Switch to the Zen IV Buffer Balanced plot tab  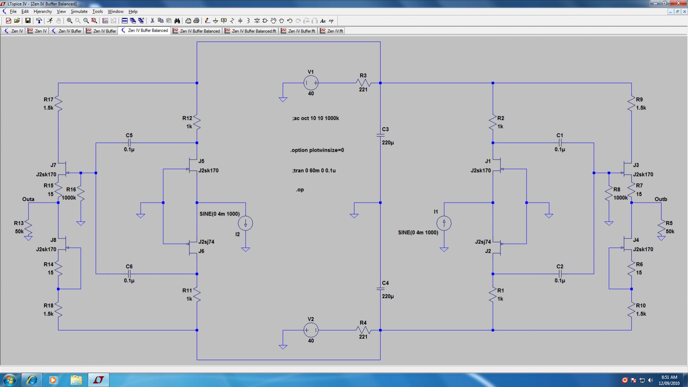tap(196, 31)
